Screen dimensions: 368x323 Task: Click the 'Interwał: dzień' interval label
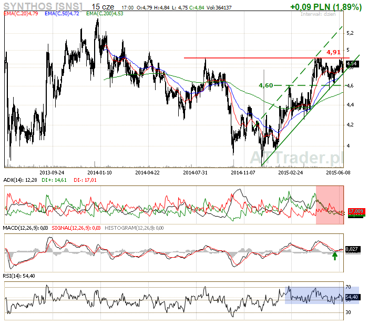pos(318,14)
